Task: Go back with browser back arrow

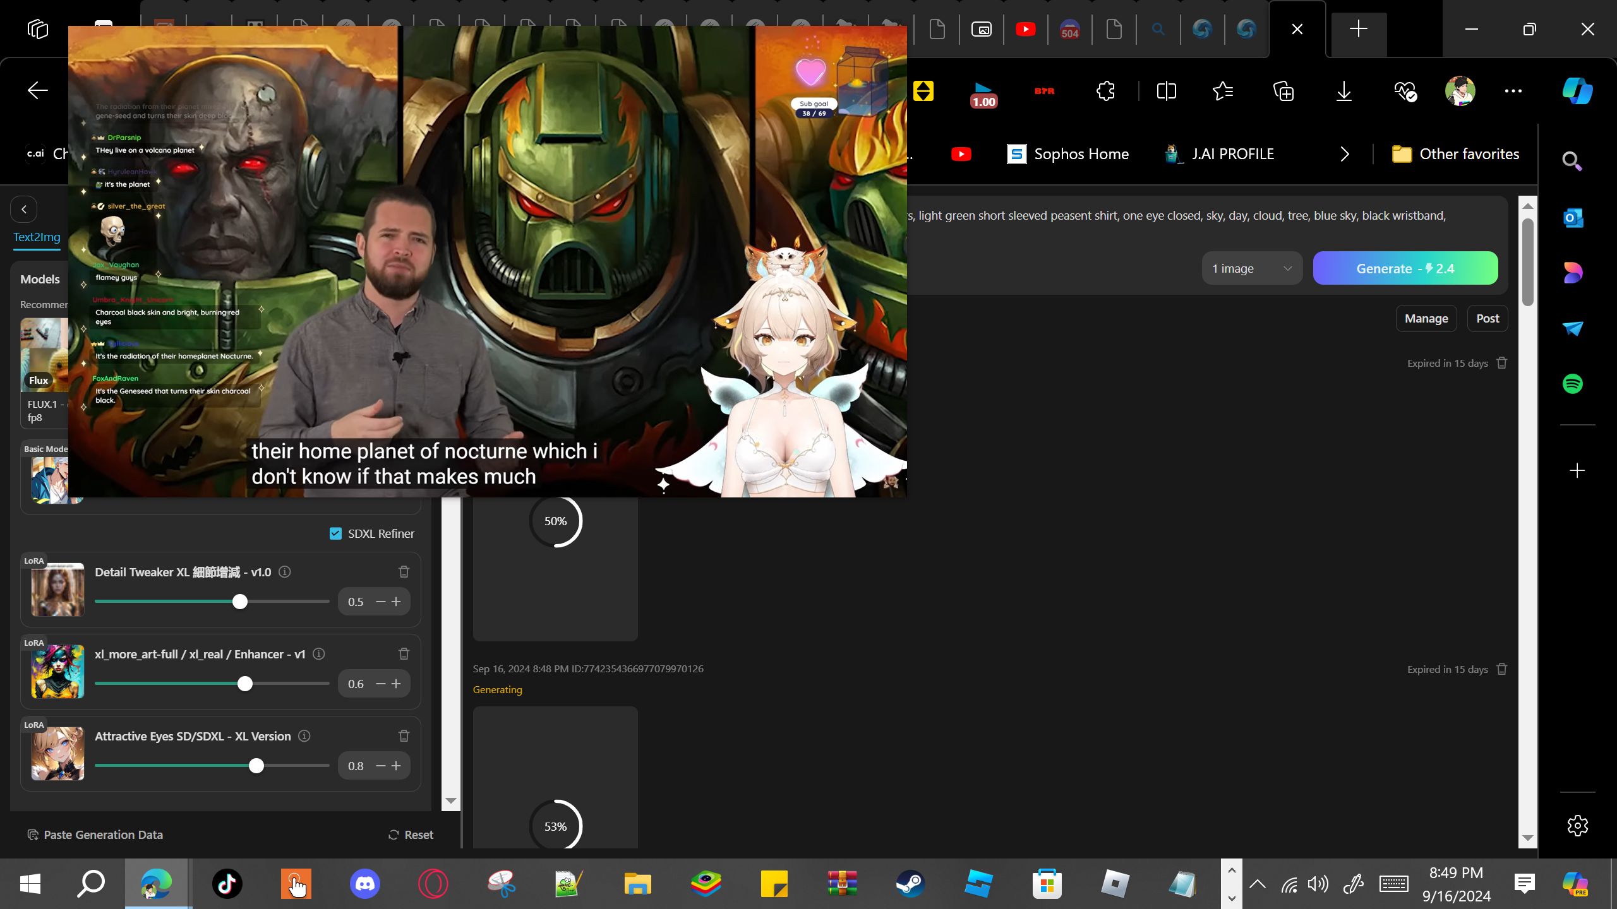Action: click(37, 91)
